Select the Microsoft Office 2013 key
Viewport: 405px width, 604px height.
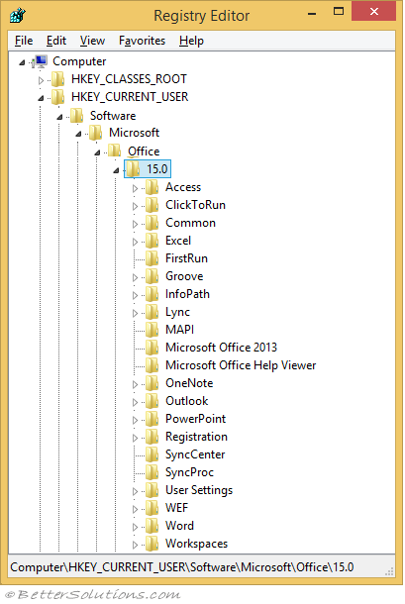coord(221,348)
